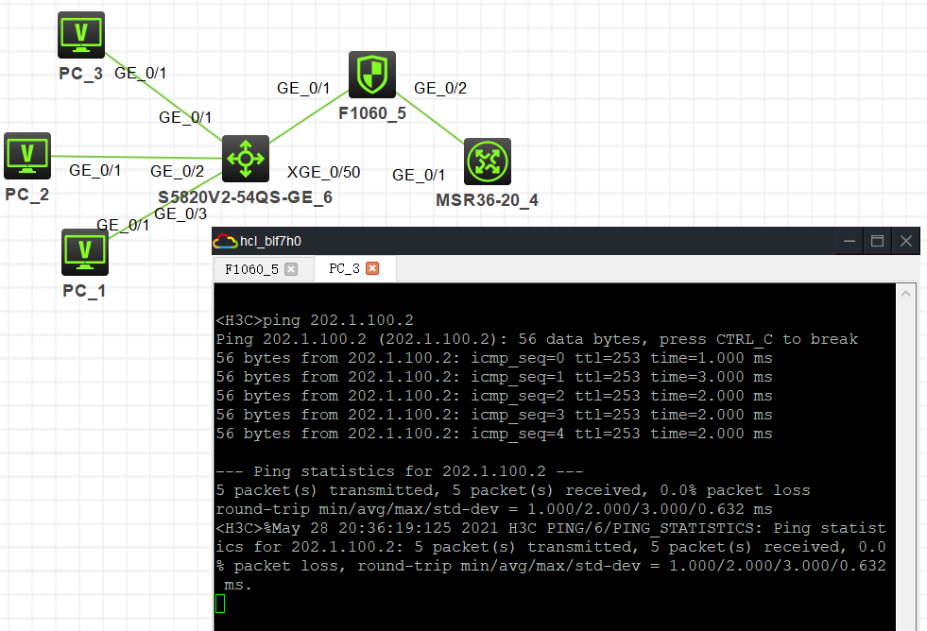Click the PC_2 device label
The height and width of the screenshot is (631, 927).
click(x=27, y=195)
